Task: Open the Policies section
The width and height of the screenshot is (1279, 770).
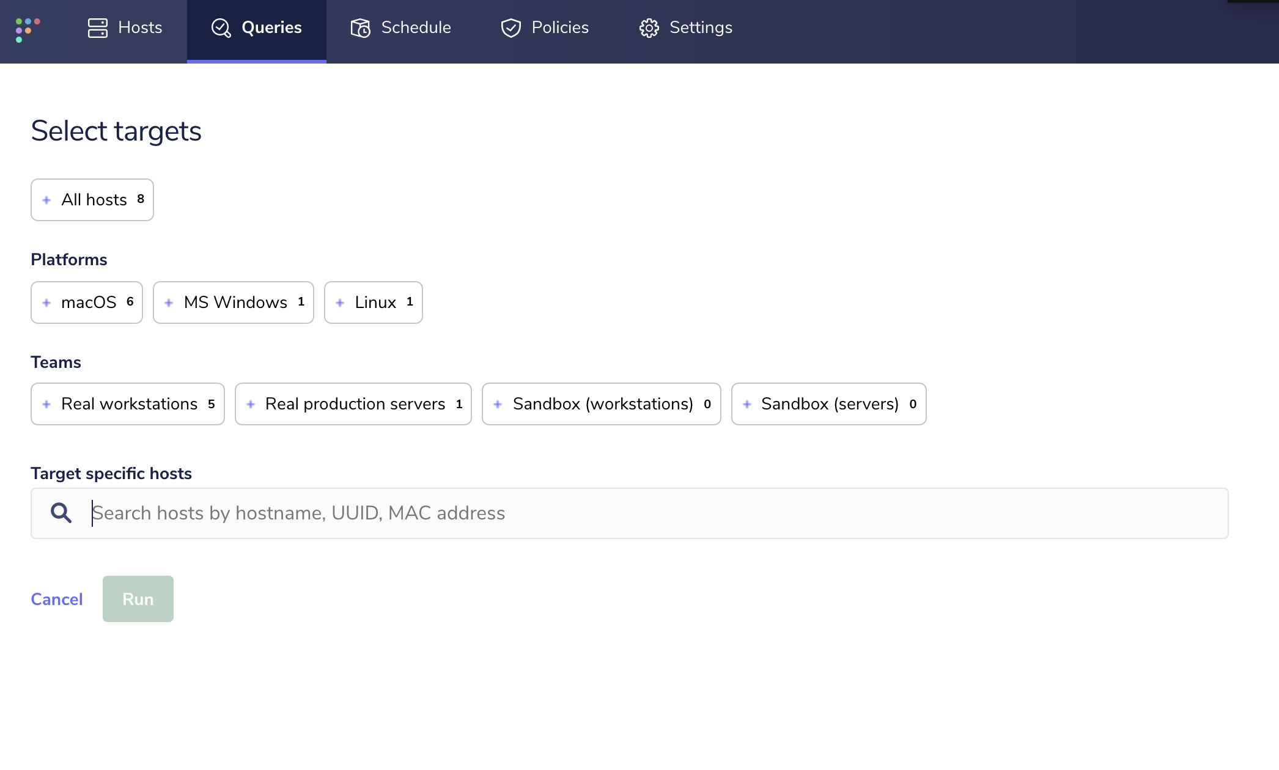Action: [x=544, y=28]
